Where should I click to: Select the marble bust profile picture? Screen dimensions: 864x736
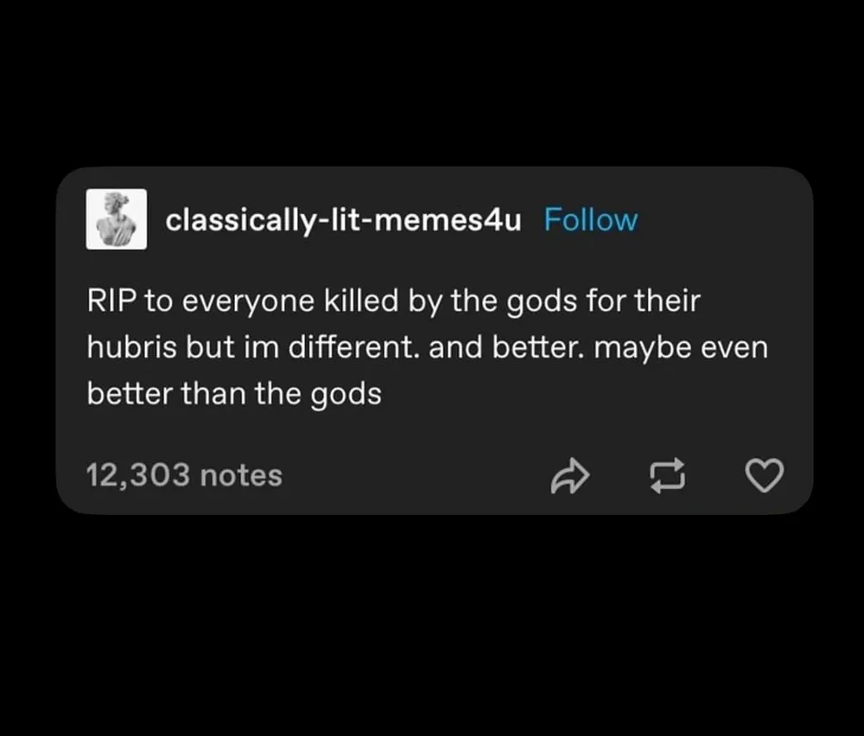coord(117,219)
